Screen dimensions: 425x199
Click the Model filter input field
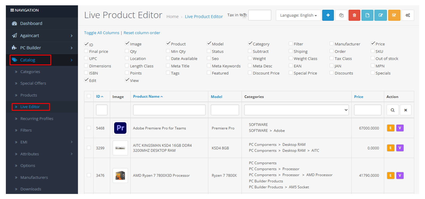(x=225, y=110)
